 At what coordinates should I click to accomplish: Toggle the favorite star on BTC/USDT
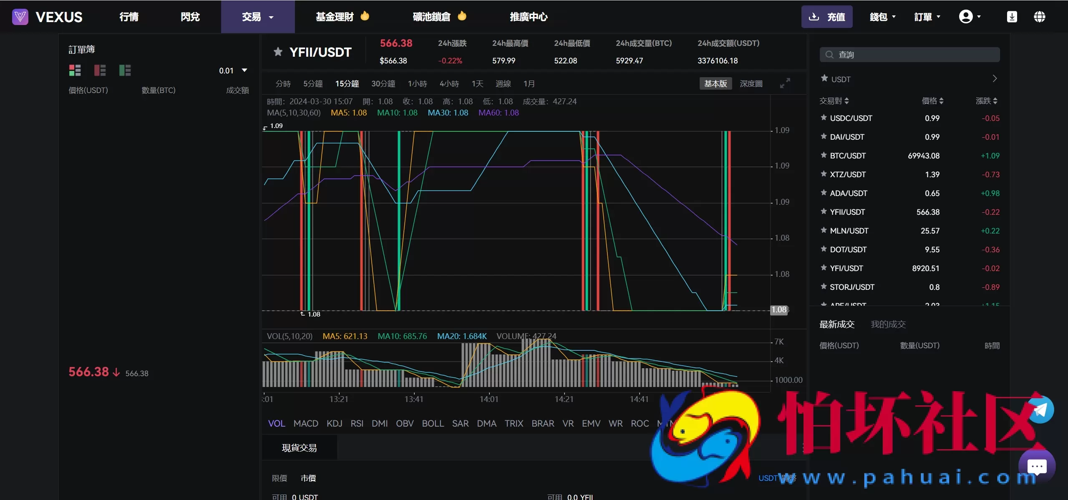(824, 155)
